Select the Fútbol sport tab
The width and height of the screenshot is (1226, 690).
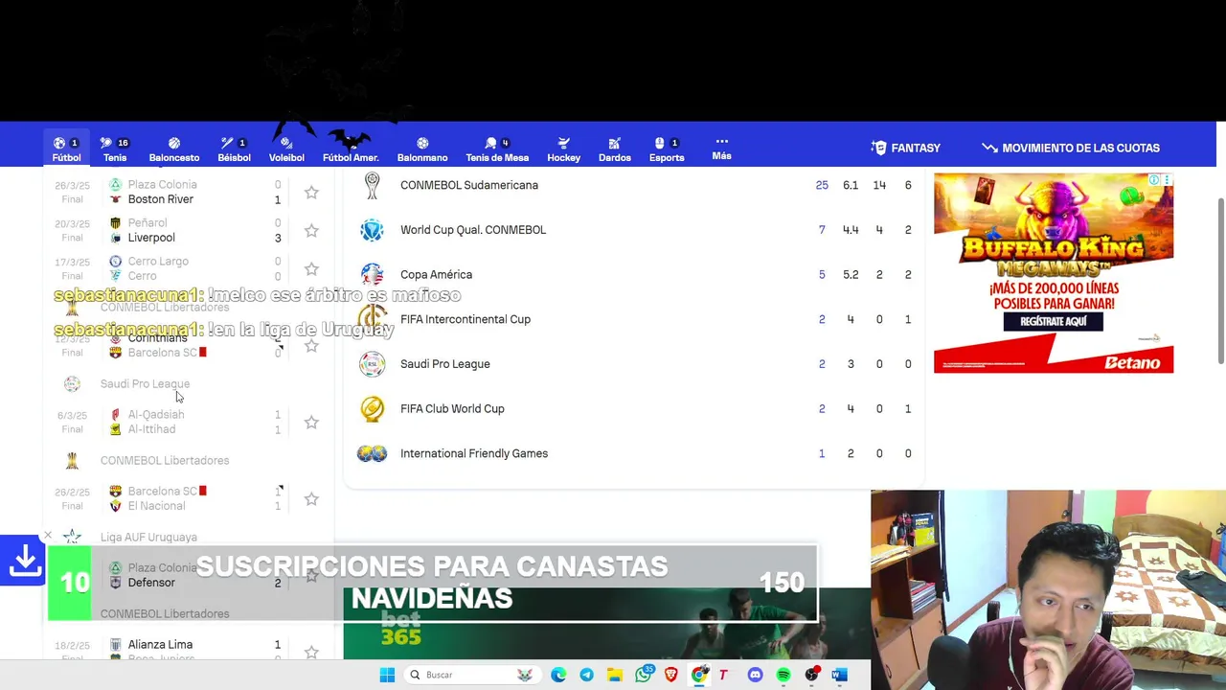[66, 149]
